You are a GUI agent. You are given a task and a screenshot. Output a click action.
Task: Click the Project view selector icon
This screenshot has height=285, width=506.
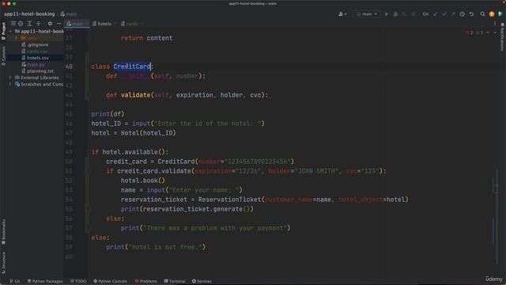tap(13, 24)
